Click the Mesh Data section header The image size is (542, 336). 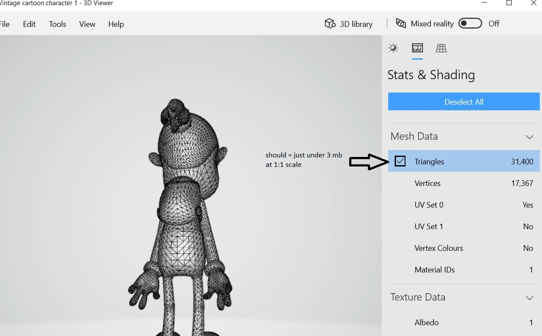pyautogui.click(x=464, y=136)
